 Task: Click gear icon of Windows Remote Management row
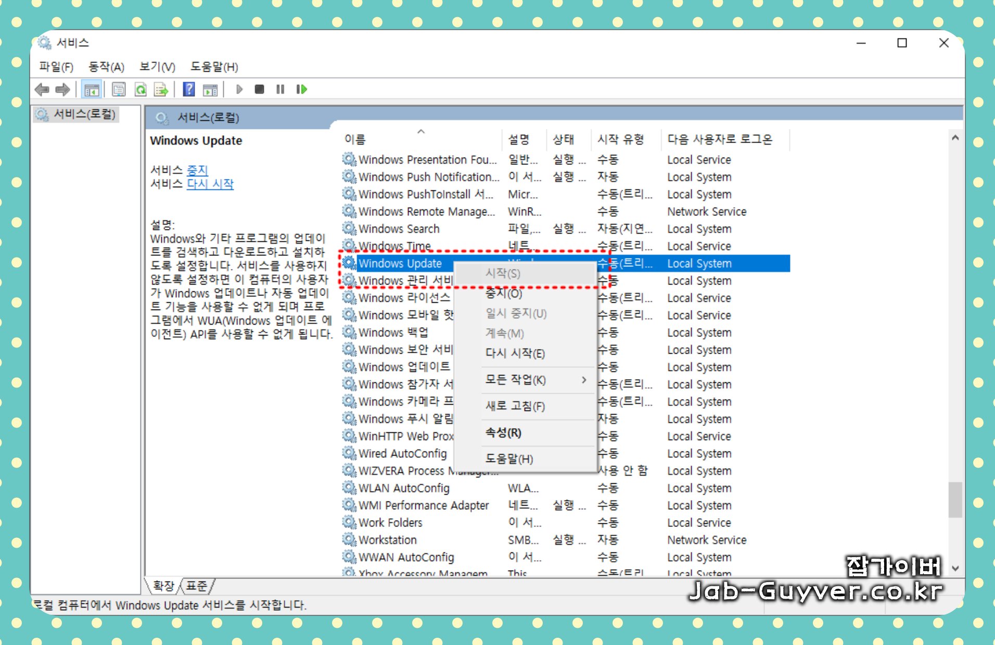coord(349,211)
